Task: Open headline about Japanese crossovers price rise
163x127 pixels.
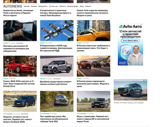Action: pyautogui.click(x=93, y=84)
